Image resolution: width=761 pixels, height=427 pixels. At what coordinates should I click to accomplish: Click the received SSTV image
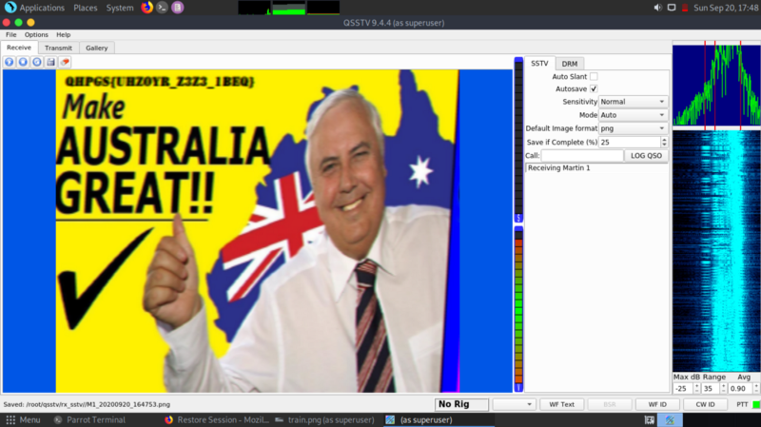click(258, 231)
